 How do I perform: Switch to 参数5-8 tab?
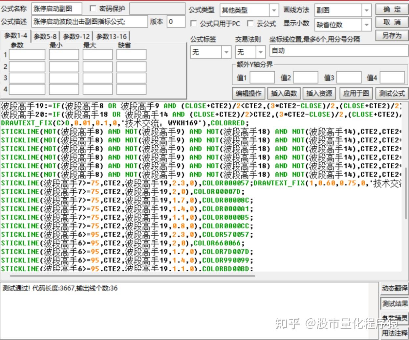45,36
